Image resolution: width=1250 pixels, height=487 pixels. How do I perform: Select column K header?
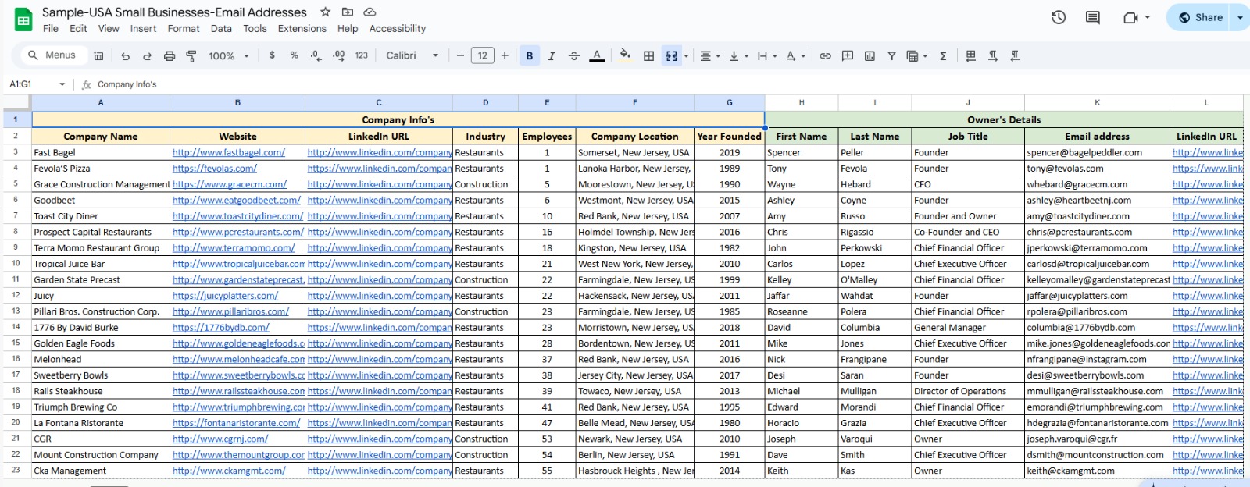coord(1097,102)
